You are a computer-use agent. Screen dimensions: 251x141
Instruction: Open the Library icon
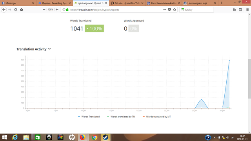tap(235, 9)
